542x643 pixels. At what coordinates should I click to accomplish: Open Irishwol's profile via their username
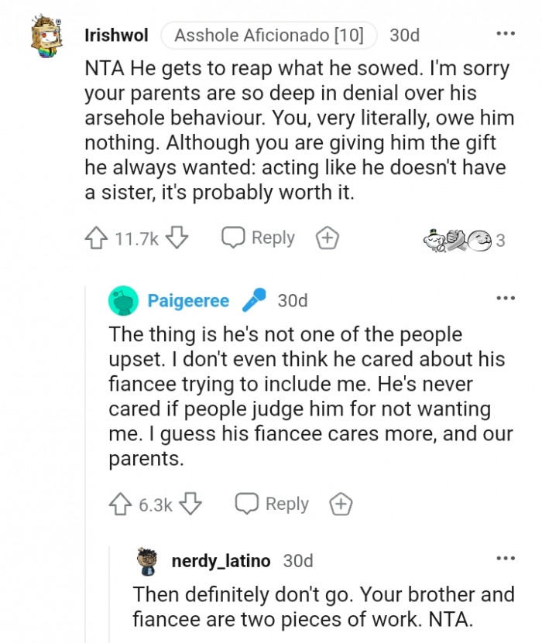116,35
